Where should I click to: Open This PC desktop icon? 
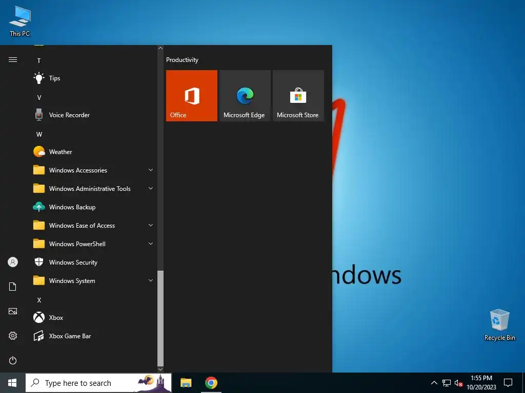tap(20, 21)
